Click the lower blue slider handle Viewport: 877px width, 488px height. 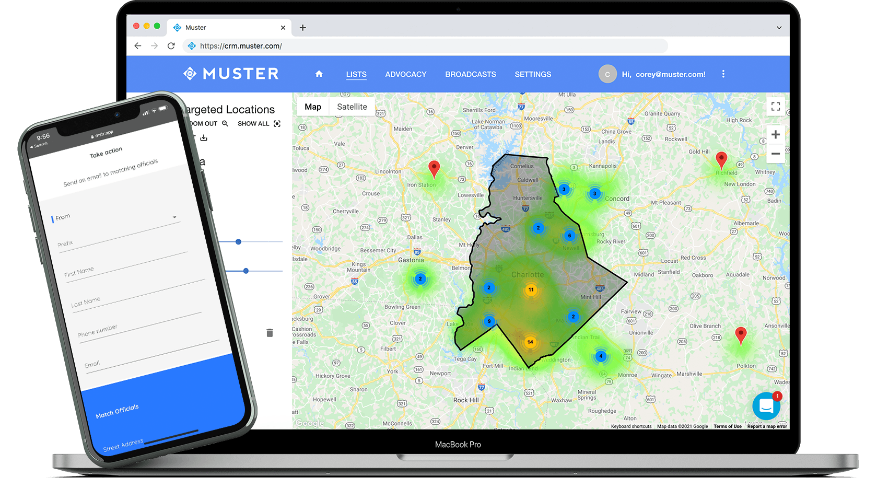[245, 271]
